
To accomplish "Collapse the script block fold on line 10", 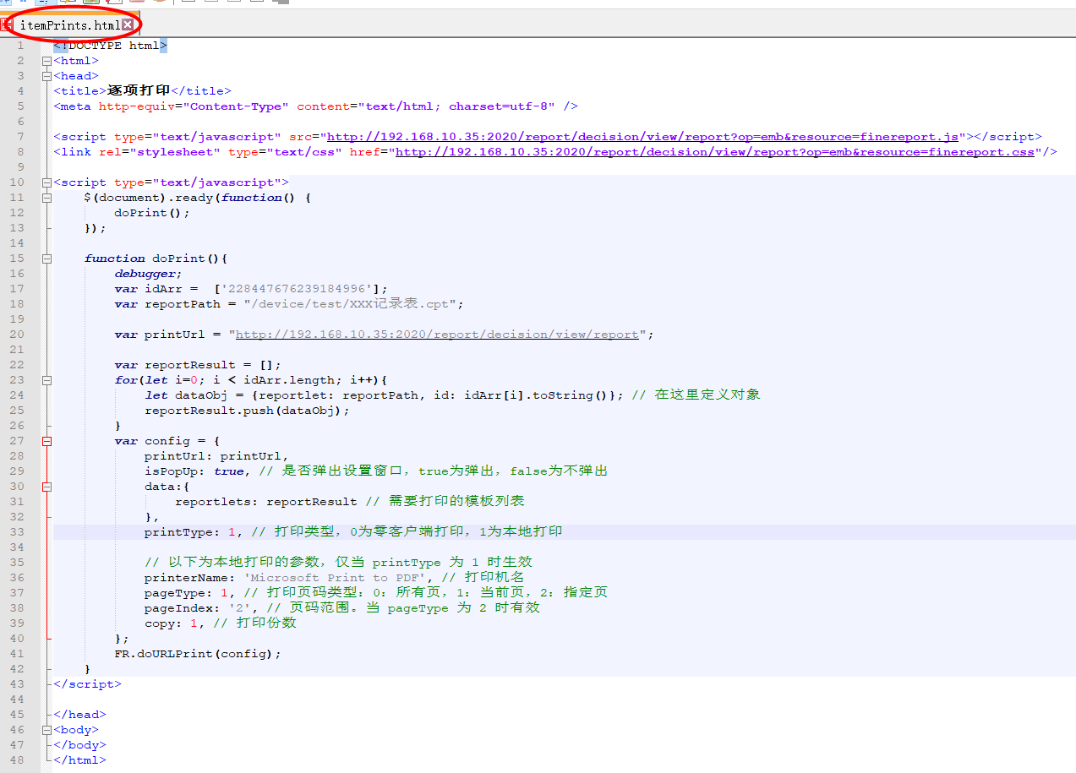I will point(47,182).
